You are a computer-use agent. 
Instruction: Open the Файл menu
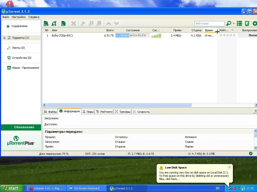[6, 17]
